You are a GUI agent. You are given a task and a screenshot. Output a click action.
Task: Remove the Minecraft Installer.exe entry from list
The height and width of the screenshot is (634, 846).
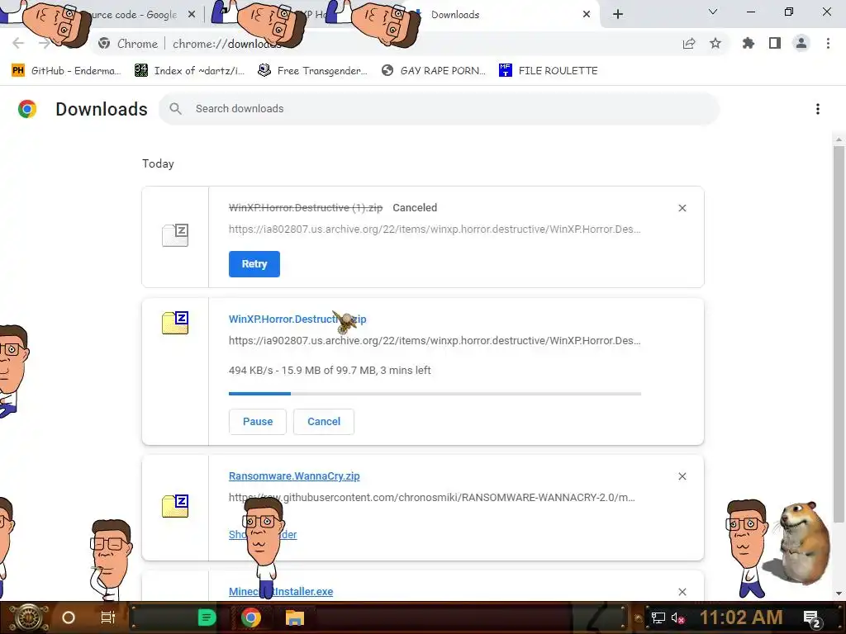click(x=682, y=592)
